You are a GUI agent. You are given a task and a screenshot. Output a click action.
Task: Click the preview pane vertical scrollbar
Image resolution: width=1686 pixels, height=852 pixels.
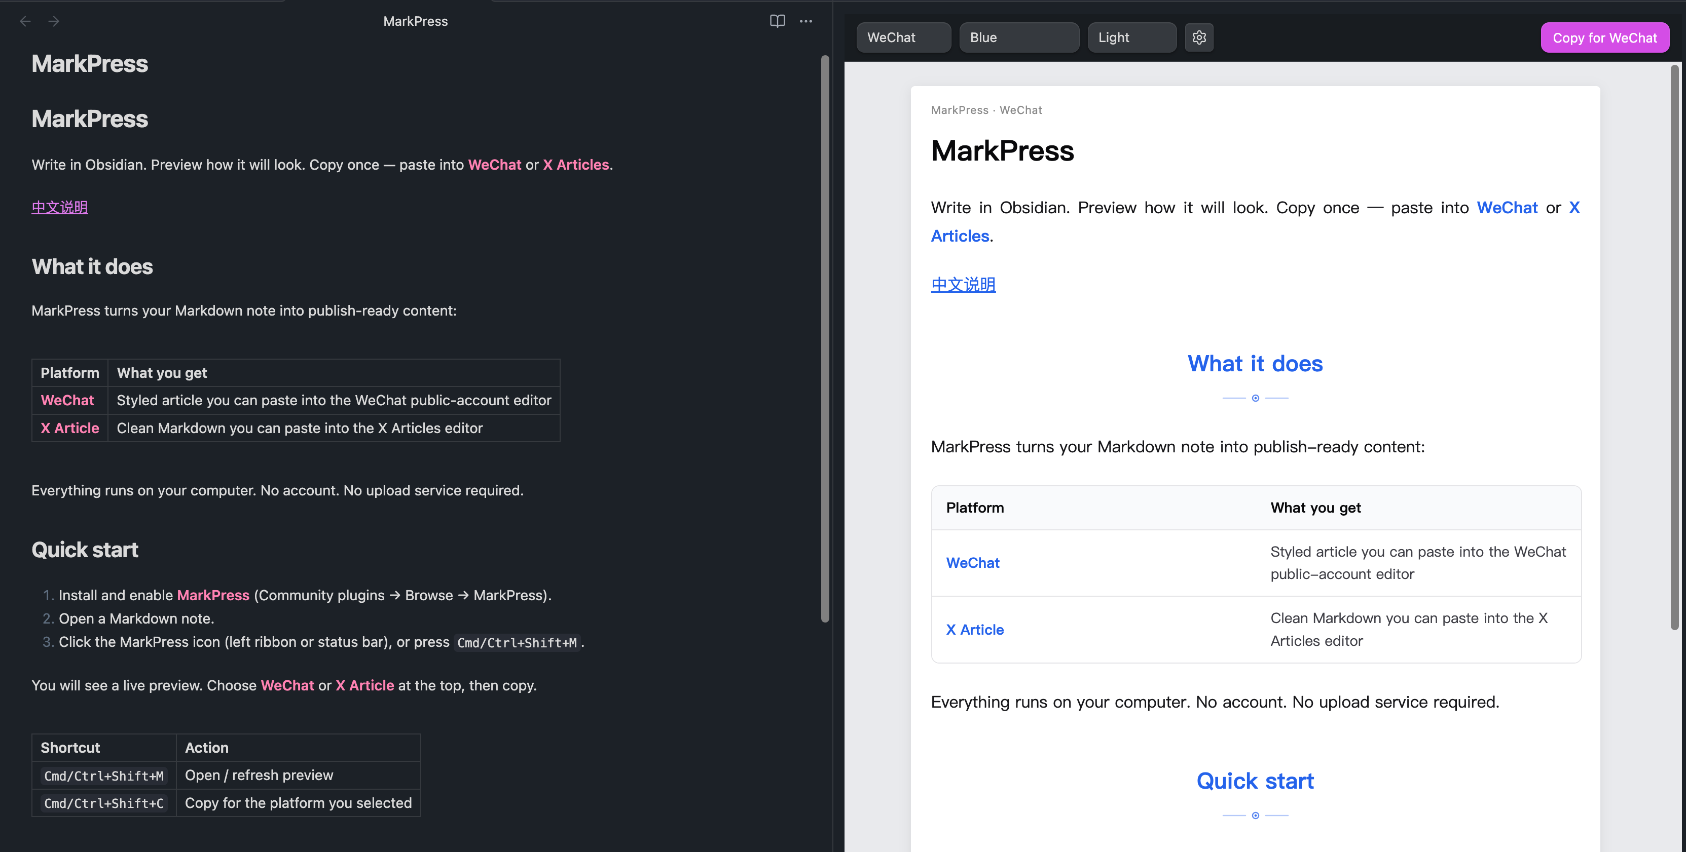(1674, 346)
